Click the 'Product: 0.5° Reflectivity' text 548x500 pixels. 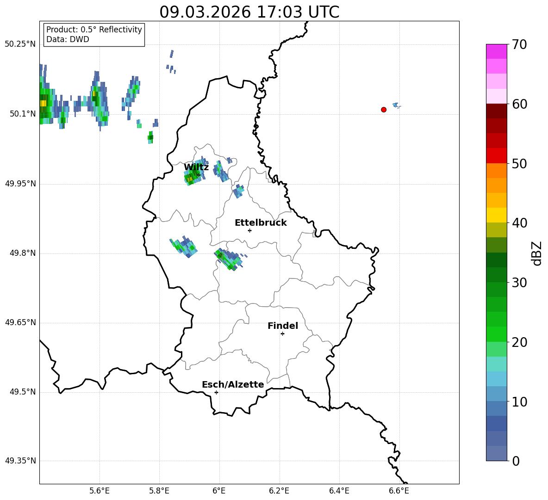(94, 29)
